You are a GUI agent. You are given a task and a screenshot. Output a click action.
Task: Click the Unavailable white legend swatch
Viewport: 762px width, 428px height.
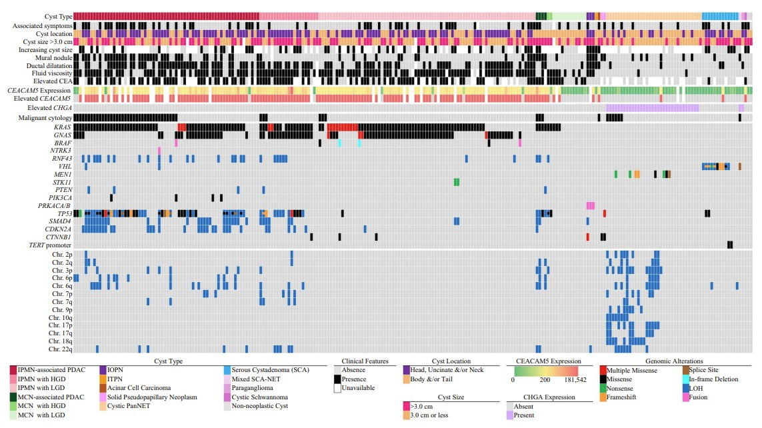[337, 388]
